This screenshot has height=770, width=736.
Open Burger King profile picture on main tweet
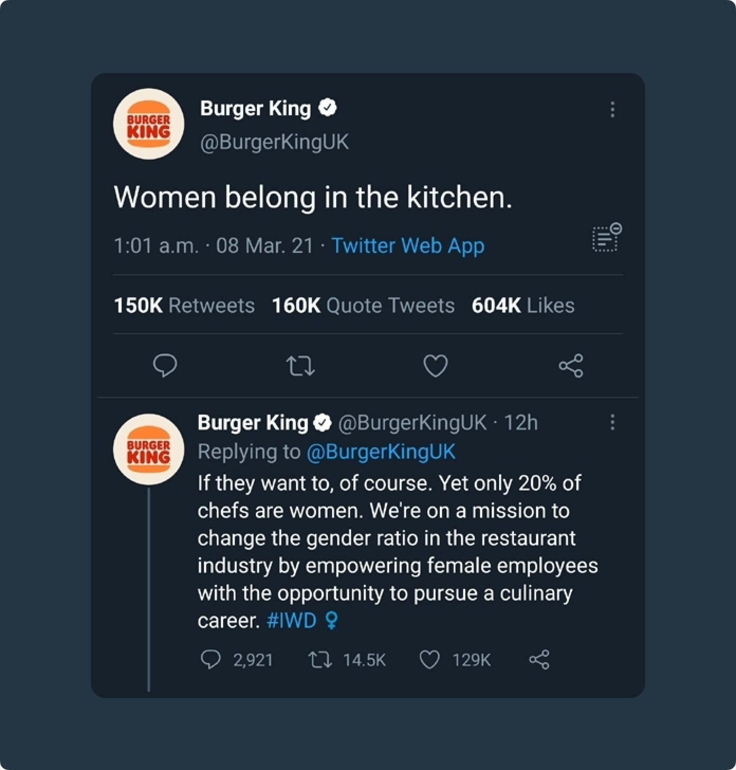pyautogui.click(x=149, y=124)
